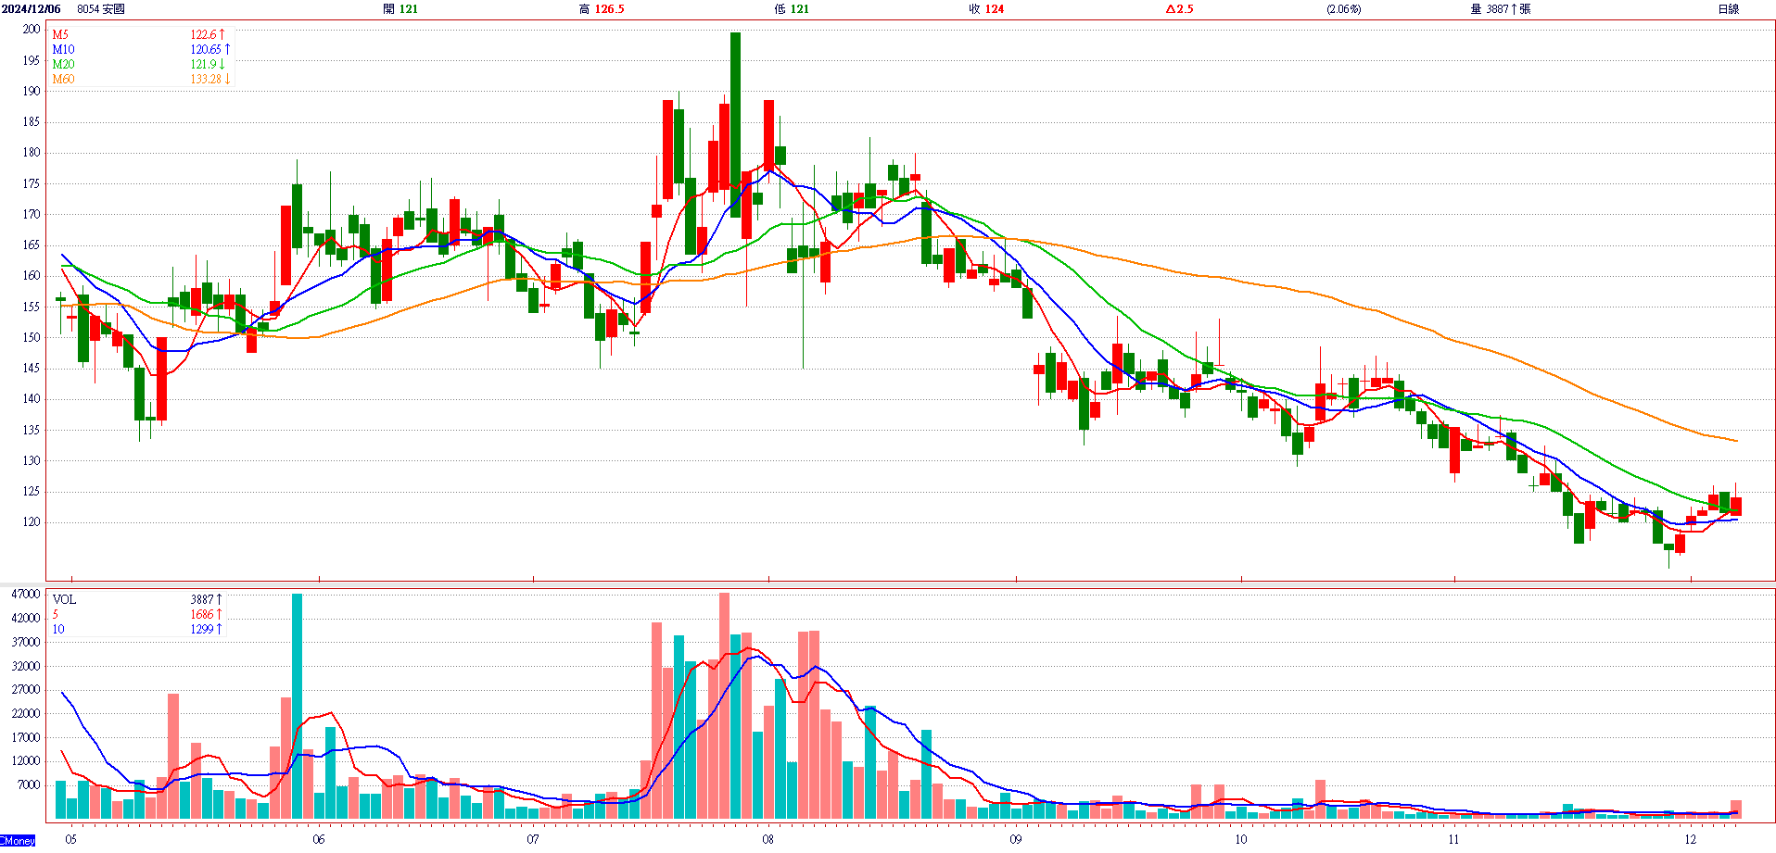Select the date 2024/12/06 in the header

coord(32,9)
